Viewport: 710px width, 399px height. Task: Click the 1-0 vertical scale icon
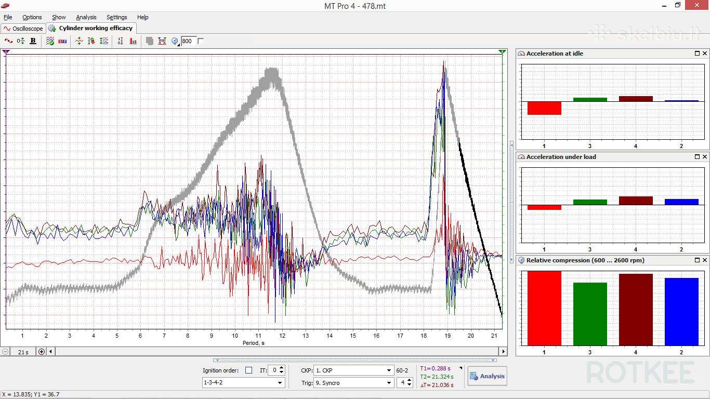click(x=121, y=41)
